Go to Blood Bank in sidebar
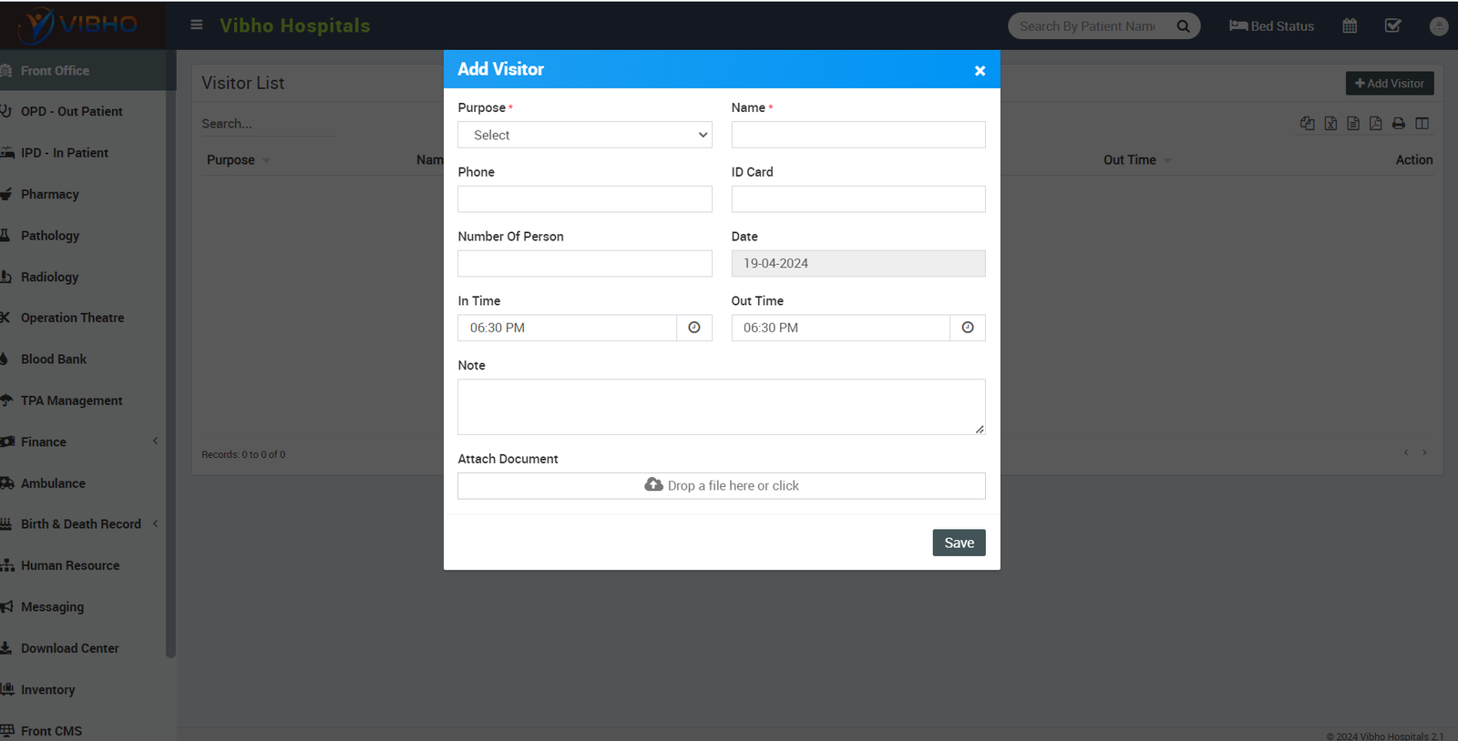The image size is (1458, 741). (54, 360)
